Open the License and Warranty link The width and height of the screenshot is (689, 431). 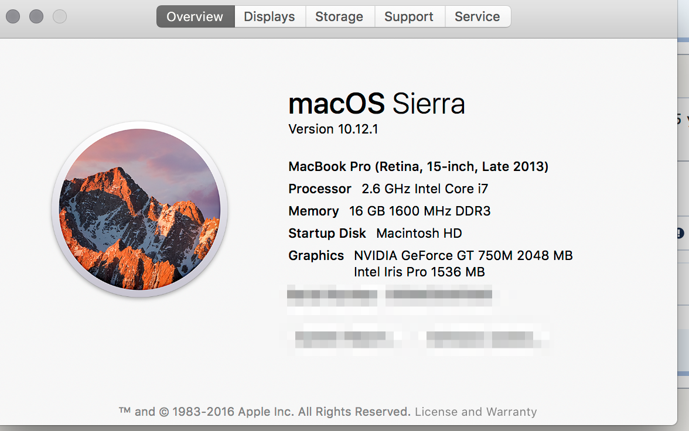tap(476, 412)
